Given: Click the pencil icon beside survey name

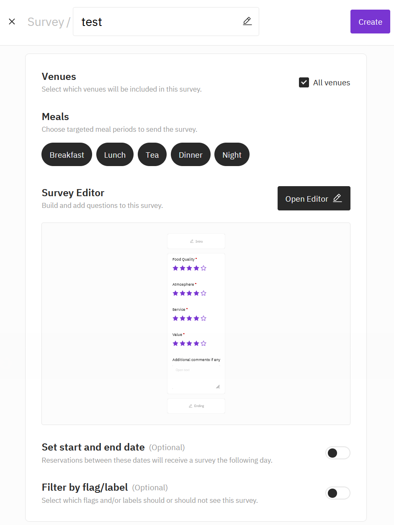Looking at the screenshot, I should pyautogui.click(x=247, y=21).
